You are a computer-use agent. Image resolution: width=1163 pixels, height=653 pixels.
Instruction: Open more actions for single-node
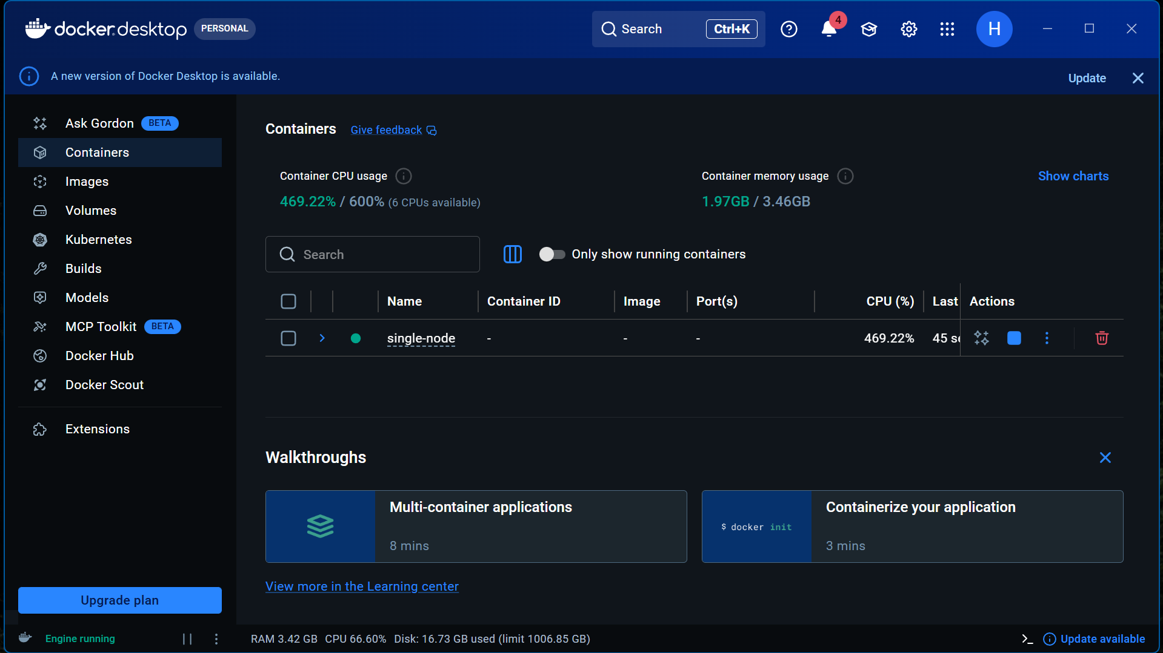pos(1047,338)
